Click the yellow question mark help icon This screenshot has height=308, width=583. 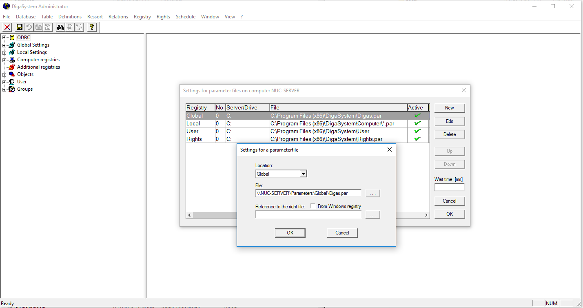[x=92, y=27]
